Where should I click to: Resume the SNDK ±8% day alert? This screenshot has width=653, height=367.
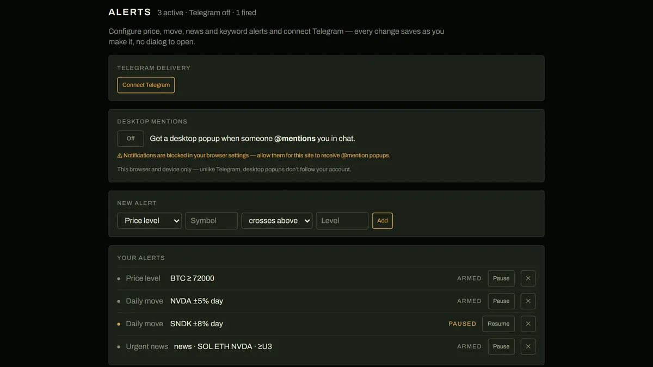click(x=498, y=324)
